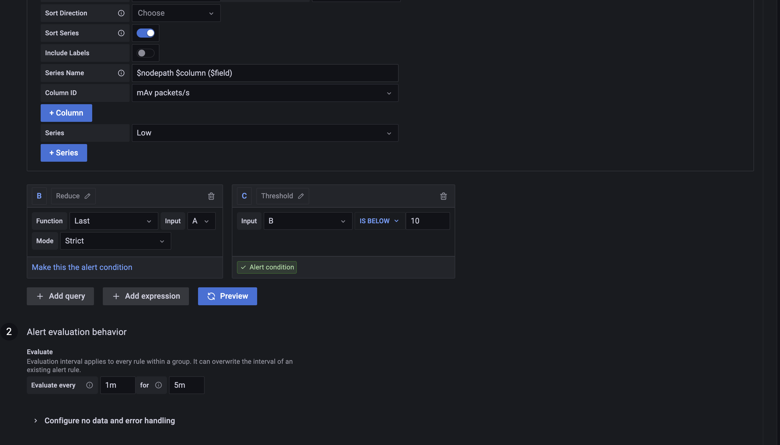Disable the Sort Series toggle
The height and width of the screenshot is (445, 780).
pyautogui.click(x=146, y=33)
